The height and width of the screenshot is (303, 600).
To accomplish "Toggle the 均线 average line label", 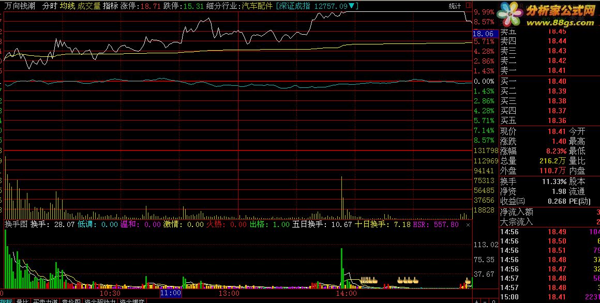I will tap(67, 6).
